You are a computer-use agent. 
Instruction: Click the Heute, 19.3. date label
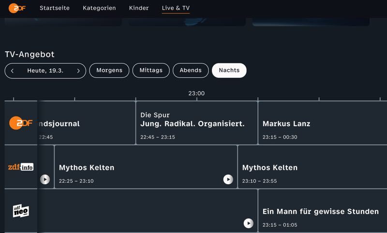point(45,71)
